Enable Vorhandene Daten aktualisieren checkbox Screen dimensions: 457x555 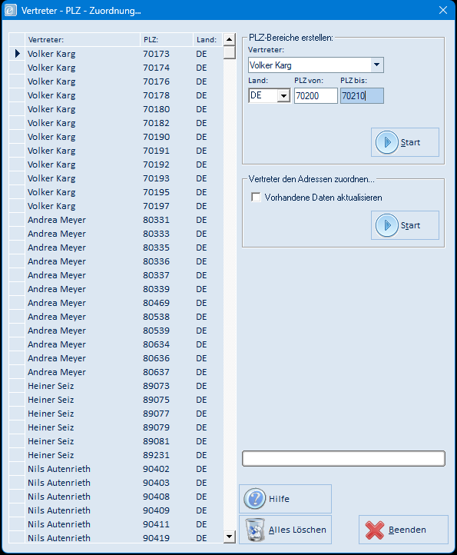(256, 197)
